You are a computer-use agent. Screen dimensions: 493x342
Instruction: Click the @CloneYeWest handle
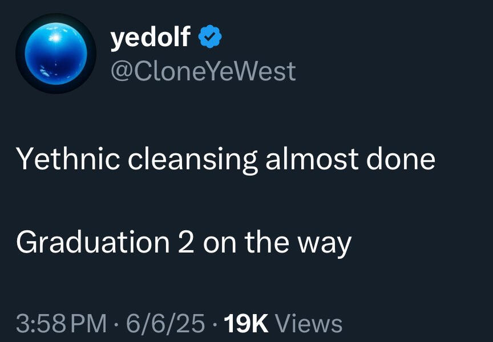pyautogui.click(x=203, y=71)
